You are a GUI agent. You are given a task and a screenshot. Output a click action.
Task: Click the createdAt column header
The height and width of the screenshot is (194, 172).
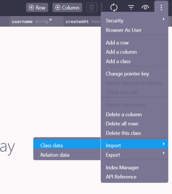coord(82,21)
